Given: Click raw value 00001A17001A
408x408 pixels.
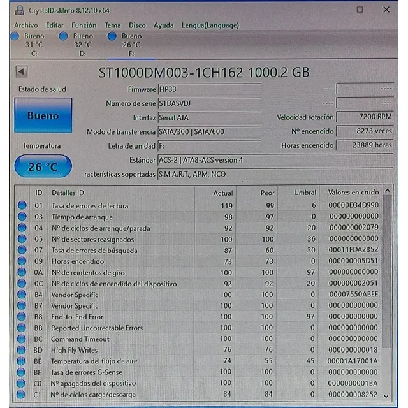Looking at the screenshot, I should 353,361.
